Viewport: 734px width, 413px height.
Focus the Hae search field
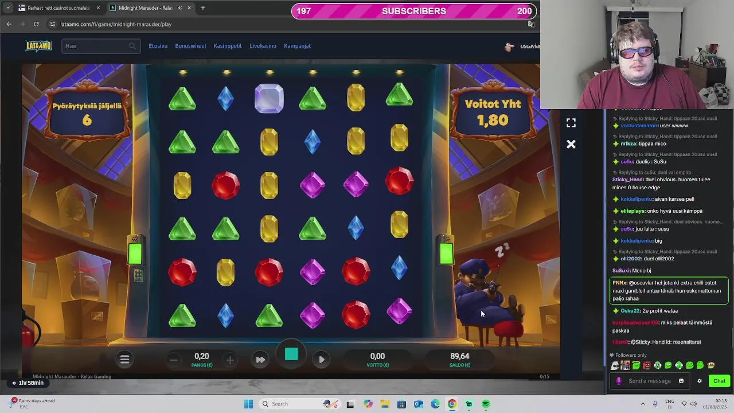101,46
